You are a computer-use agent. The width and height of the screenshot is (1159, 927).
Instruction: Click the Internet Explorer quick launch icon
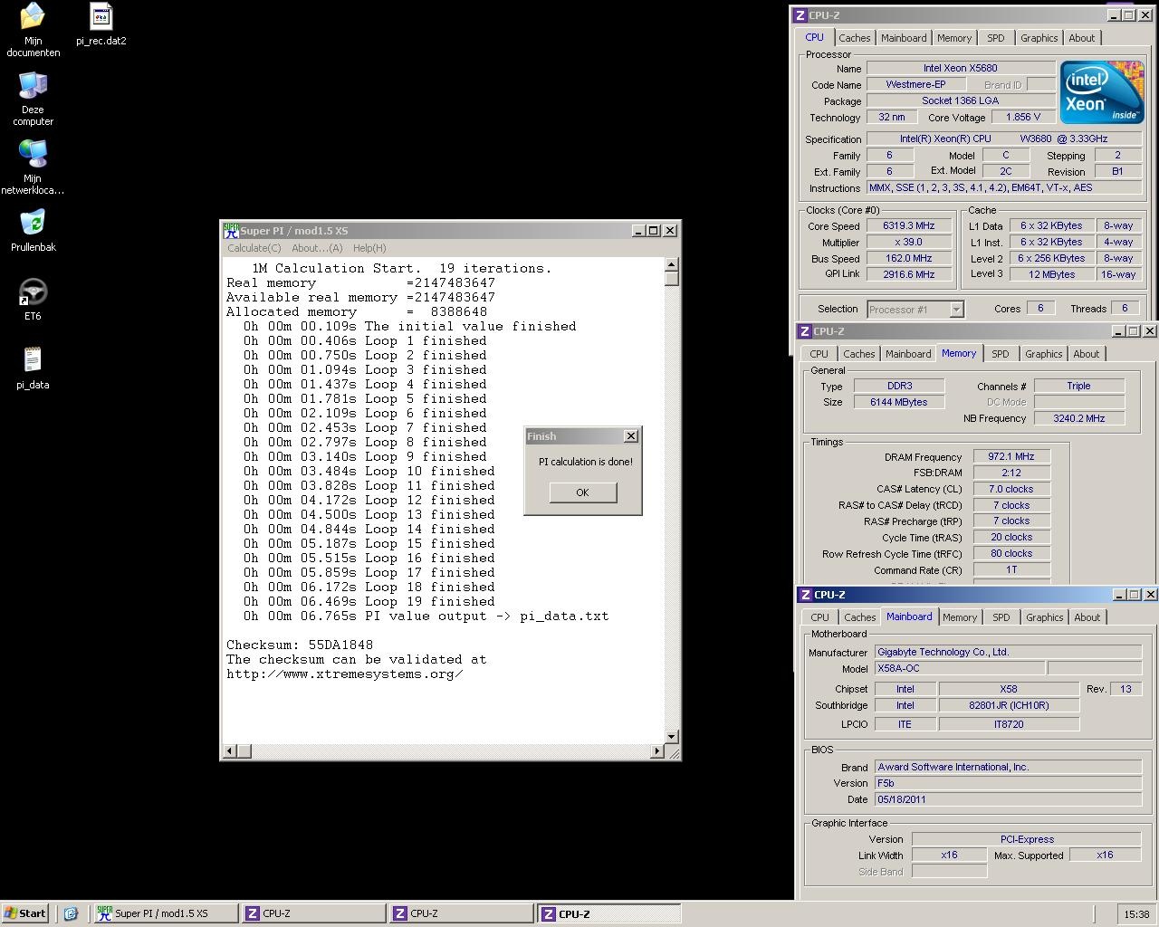(x=71, y=913)
